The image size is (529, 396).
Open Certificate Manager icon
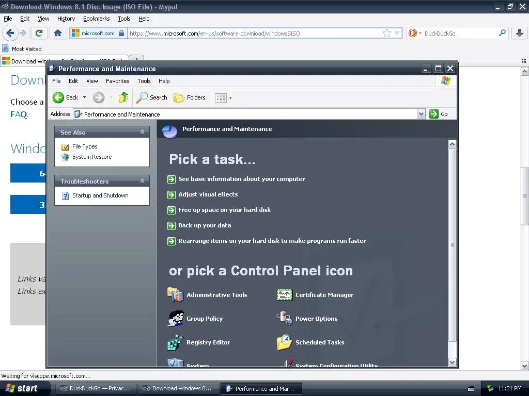(x=284, y=295)
